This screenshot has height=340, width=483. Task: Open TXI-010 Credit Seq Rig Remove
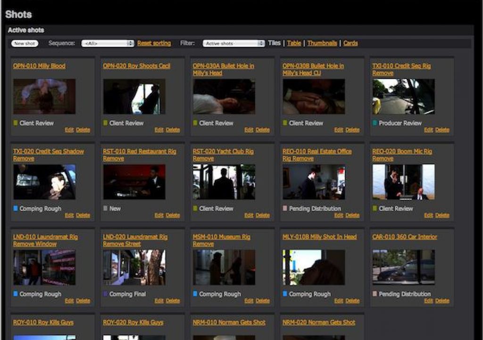(x=401, y=69)
